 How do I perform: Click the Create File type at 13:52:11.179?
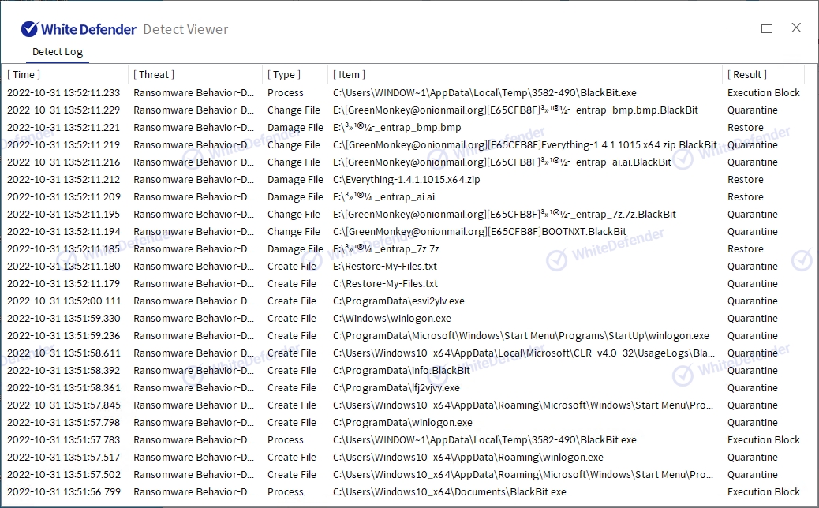click(292, 283)
